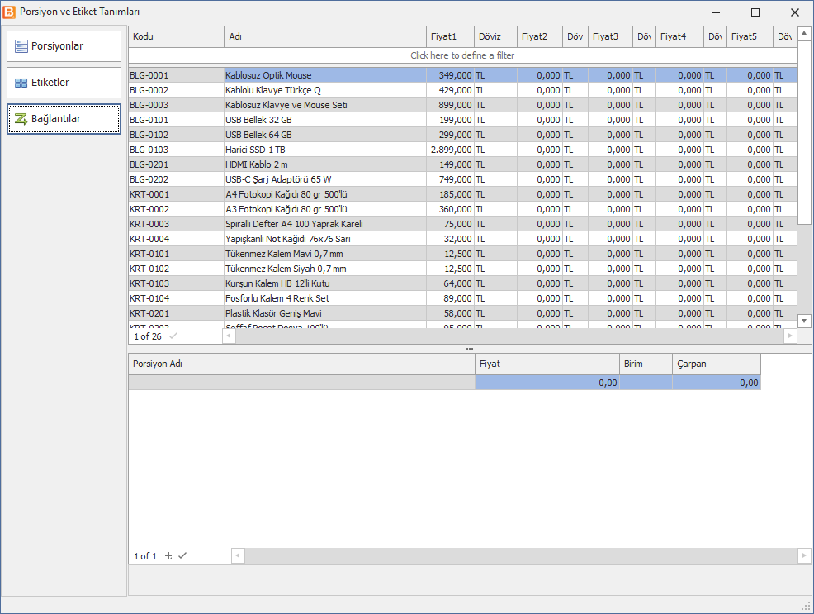Switch to the Etiketler section
This screenshot has width=814, height=614.
coord(64,83)
